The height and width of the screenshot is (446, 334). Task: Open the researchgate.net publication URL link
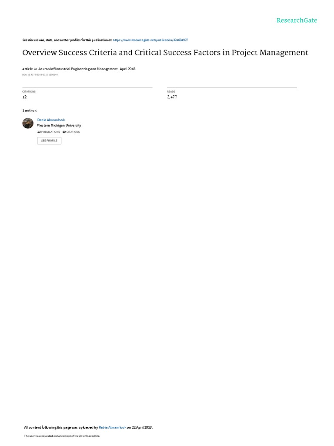(150, 40)
